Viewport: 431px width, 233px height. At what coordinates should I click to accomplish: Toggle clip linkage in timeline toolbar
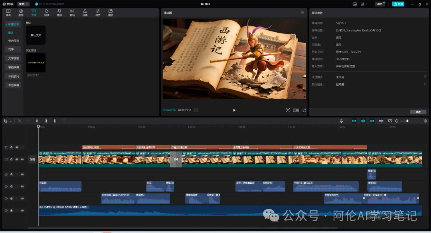(372, 121)
